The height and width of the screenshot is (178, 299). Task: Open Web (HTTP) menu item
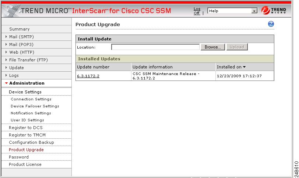click(x=22, y=52)
